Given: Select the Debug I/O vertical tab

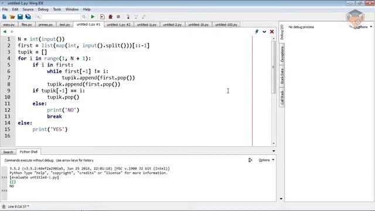Looking at the screenshot, I should pos(282,32).
